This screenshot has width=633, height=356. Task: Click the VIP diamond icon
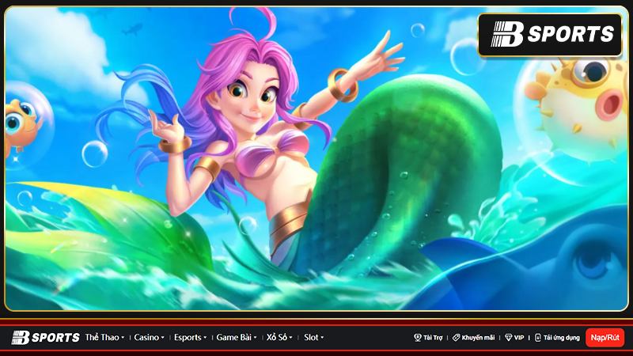(x=508, y=338)
